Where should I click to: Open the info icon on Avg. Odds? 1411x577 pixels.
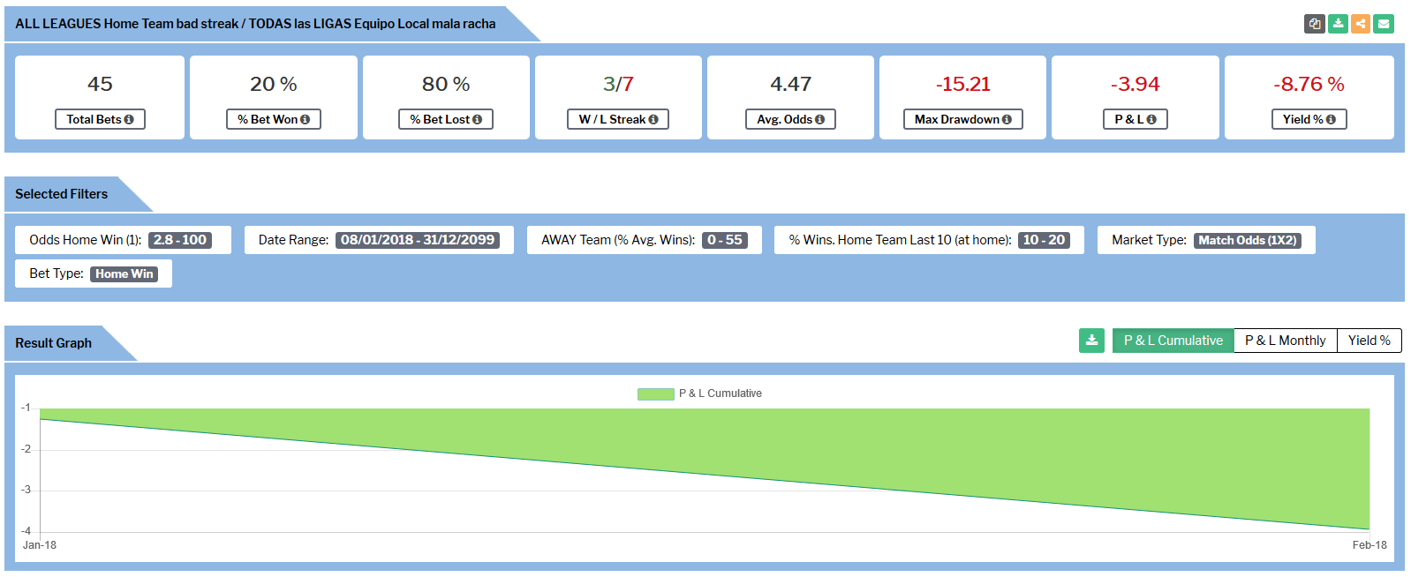coord(819,120)
